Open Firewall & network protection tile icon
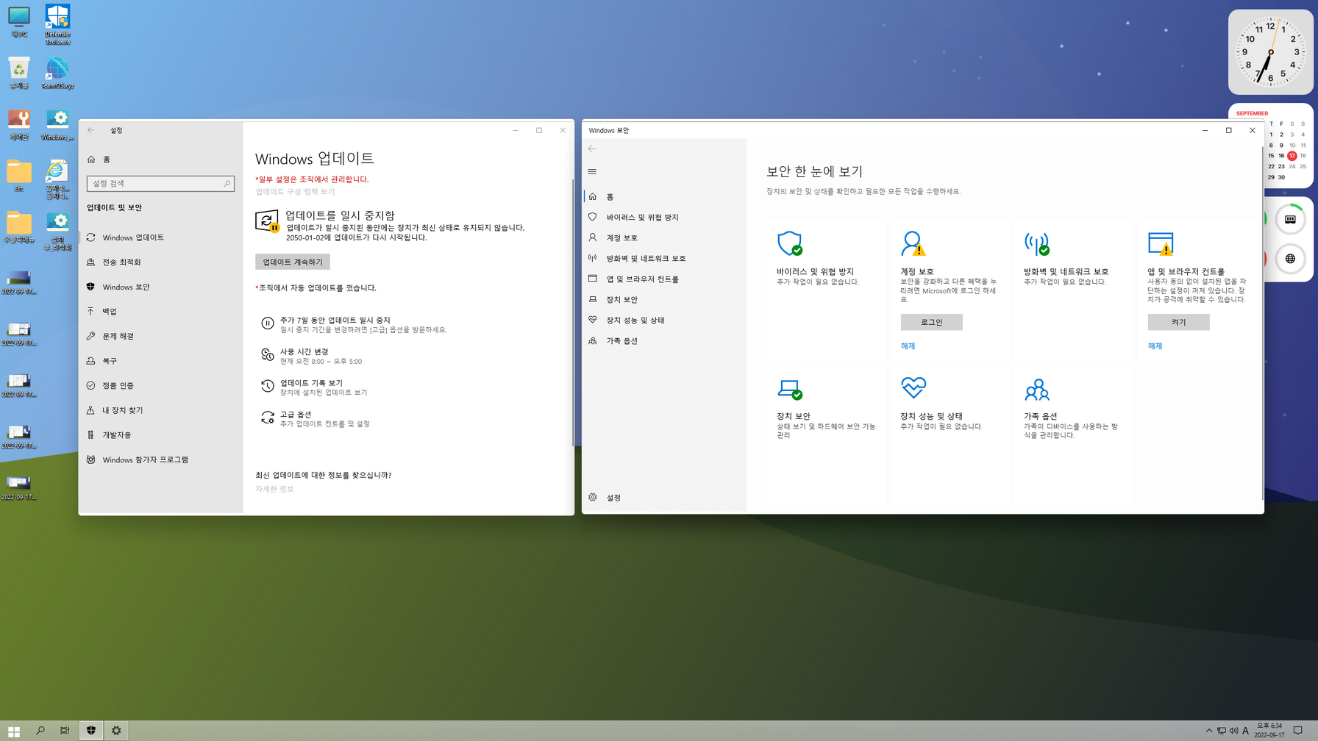 pos(1036,243)
